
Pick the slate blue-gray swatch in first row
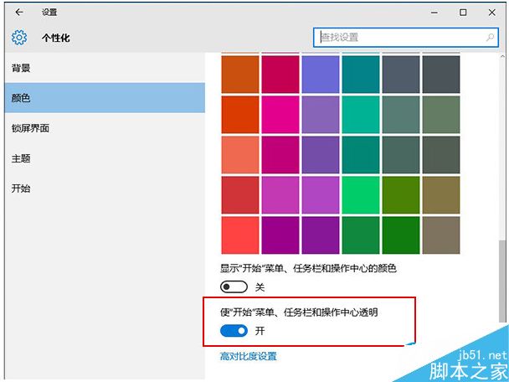401,75
